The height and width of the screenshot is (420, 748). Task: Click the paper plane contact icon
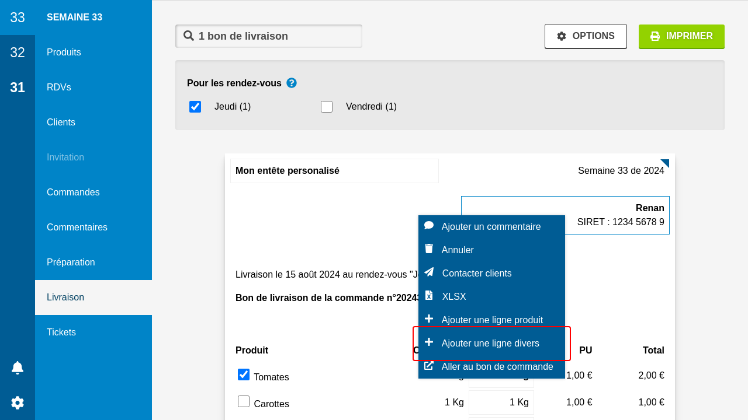pyautogui.click(x=429, y=272)
